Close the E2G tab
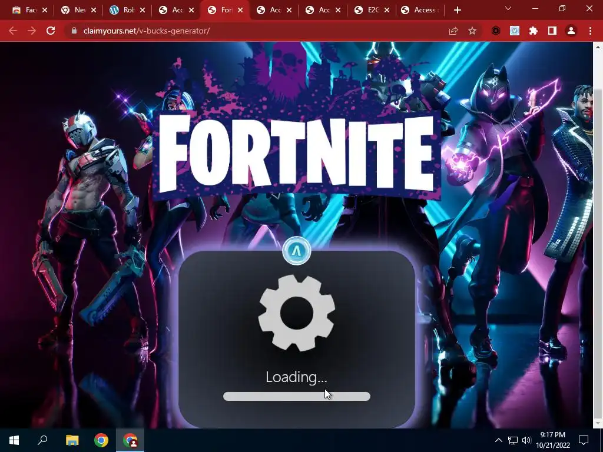Image resolution: width=603 pixels, height=452 pixels. [x=387, y=10]
